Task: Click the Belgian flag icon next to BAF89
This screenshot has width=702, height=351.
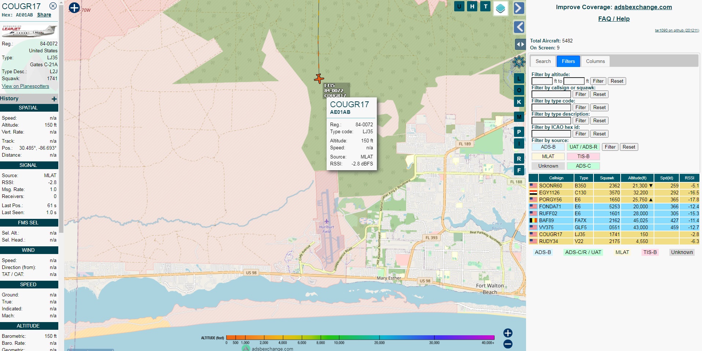Action: pyautogui.click(x=533, y=220)
